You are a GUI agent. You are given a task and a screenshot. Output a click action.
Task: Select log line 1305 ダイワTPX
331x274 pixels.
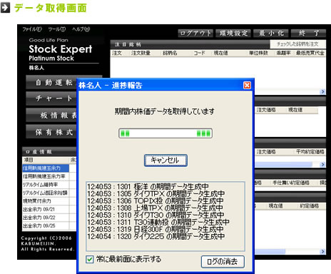pyautogui.click(x=156, y=194)
